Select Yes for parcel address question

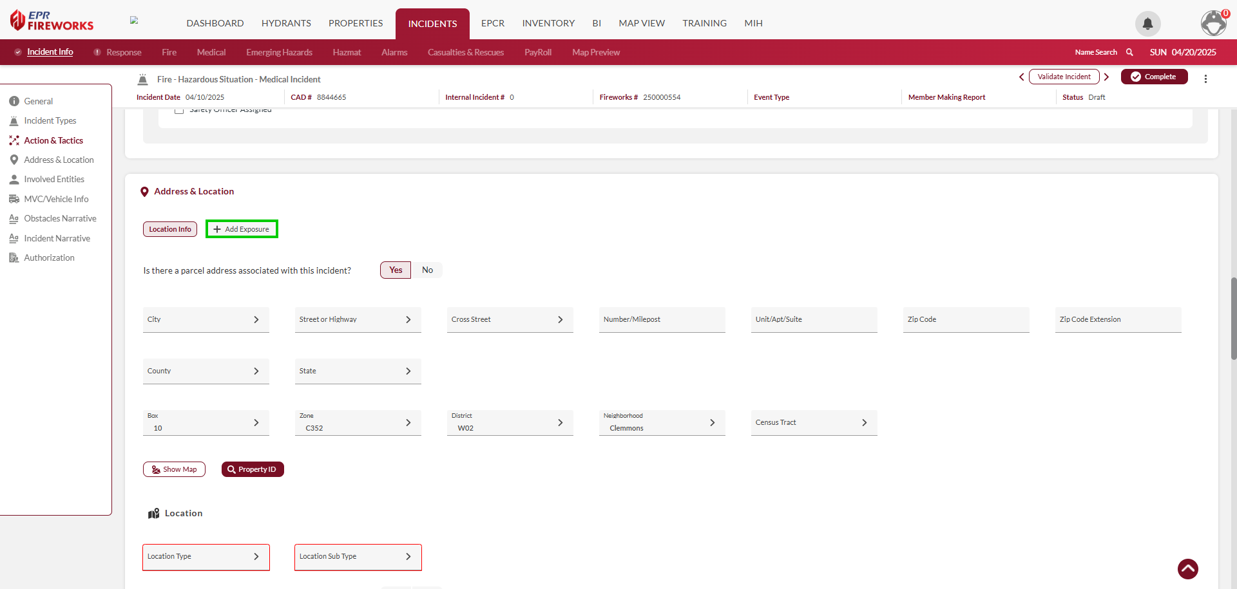pos(396,270)
